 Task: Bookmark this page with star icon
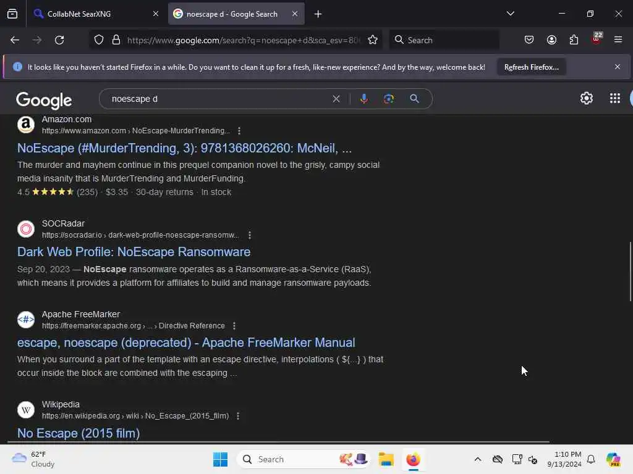tap(373, 40)
